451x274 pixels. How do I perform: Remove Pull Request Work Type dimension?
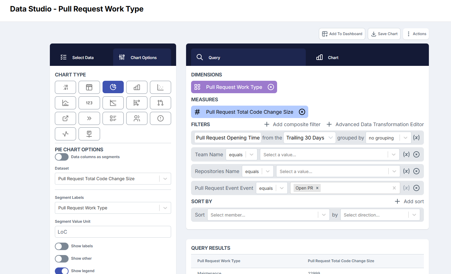coord(271,87)
